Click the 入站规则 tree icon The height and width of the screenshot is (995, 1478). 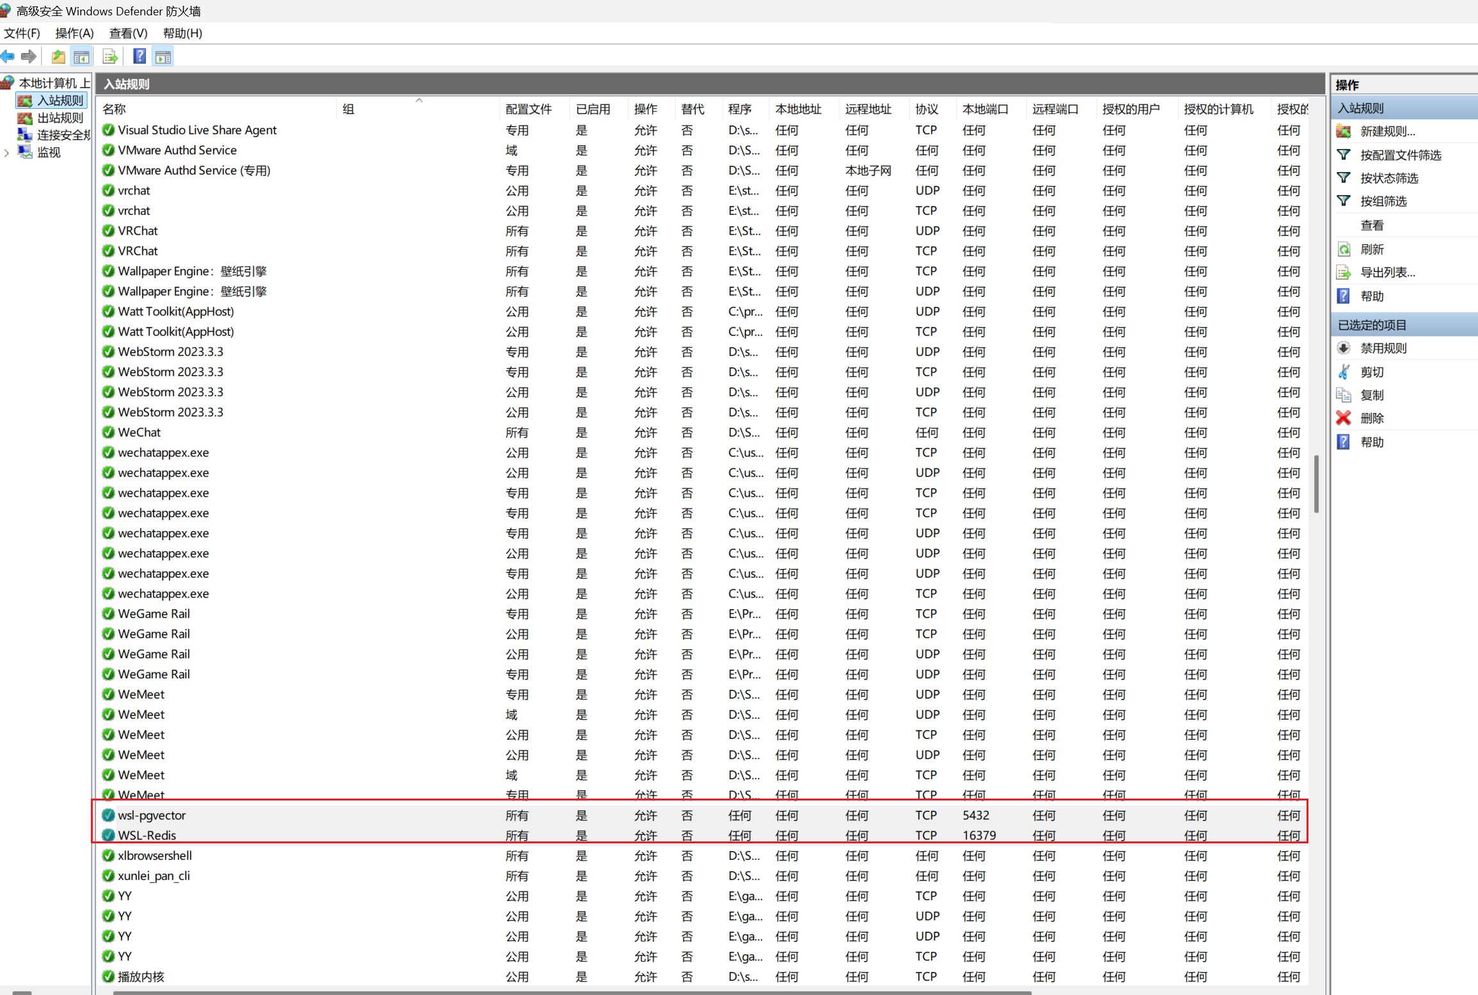[x=25, y=100]
